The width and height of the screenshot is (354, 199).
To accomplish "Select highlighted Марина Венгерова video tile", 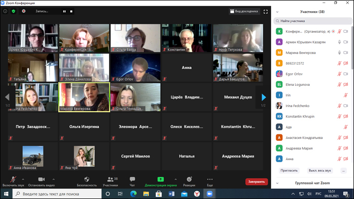I will 84,97.
